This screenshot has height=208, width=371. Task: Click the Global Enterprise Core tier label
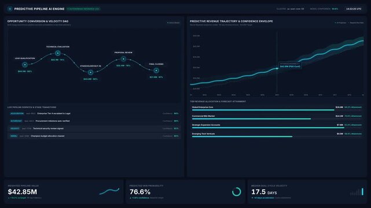coord(203,107)
